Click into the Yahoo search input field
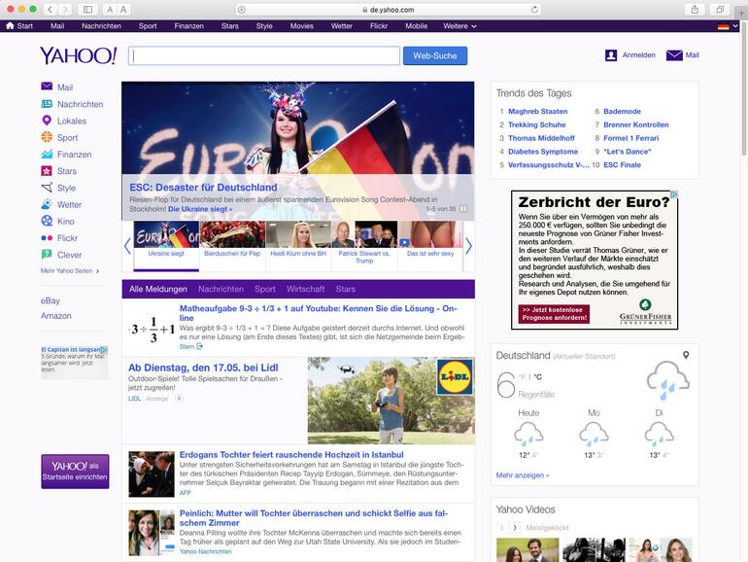The image size is (748, 562). [264, 56]
